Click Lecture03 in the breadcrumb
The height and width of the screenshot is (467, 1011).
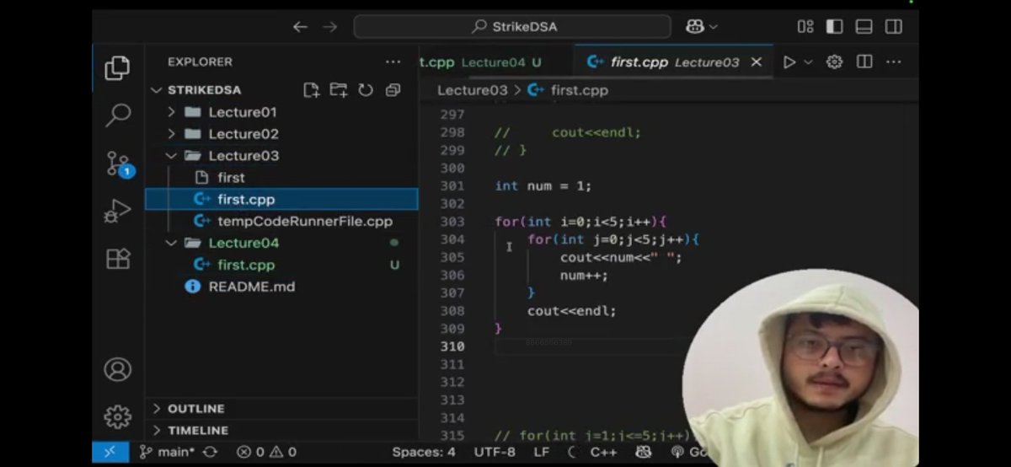472,90
